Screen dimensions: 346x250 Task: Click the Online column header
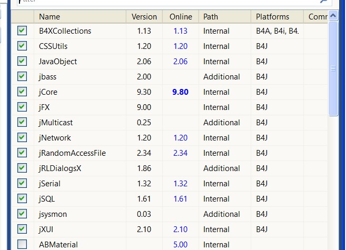(x=181, y=17)
